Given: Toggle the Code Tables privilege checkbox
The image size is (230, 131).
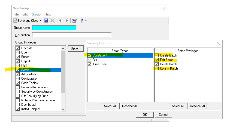Looking at the screenshot, I should click(x=18, y=83).
